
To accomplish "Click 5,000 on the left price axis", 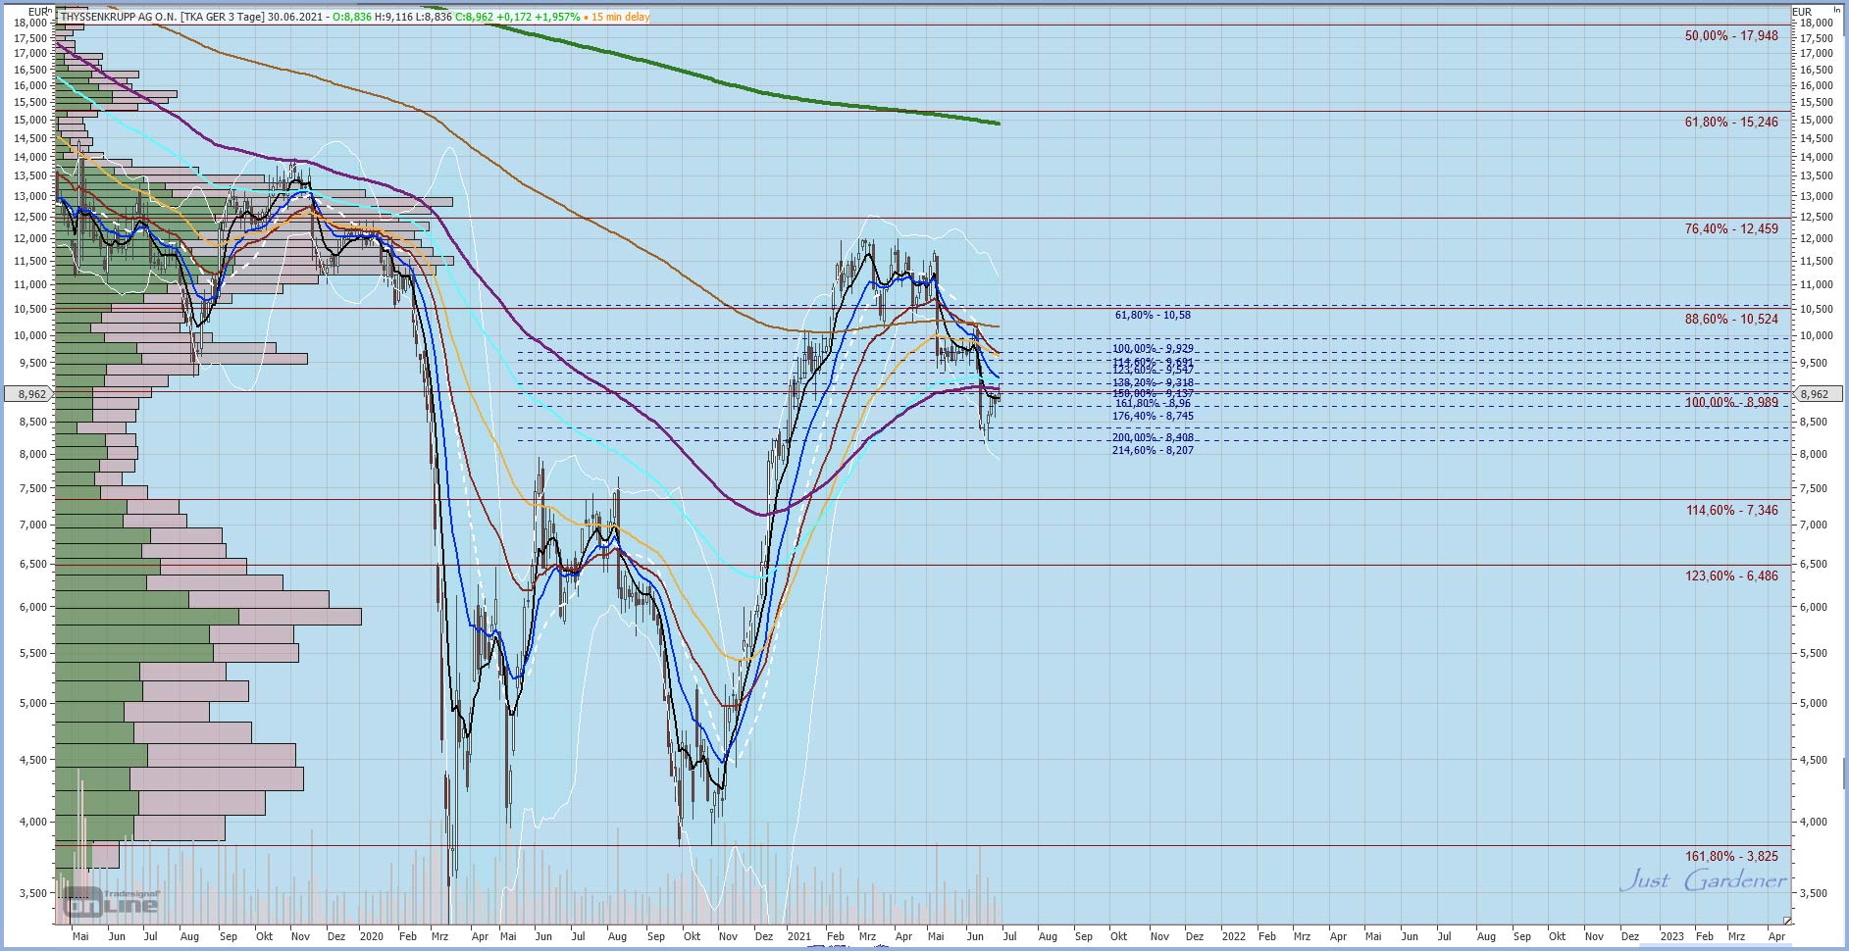I will pos(33,704).
